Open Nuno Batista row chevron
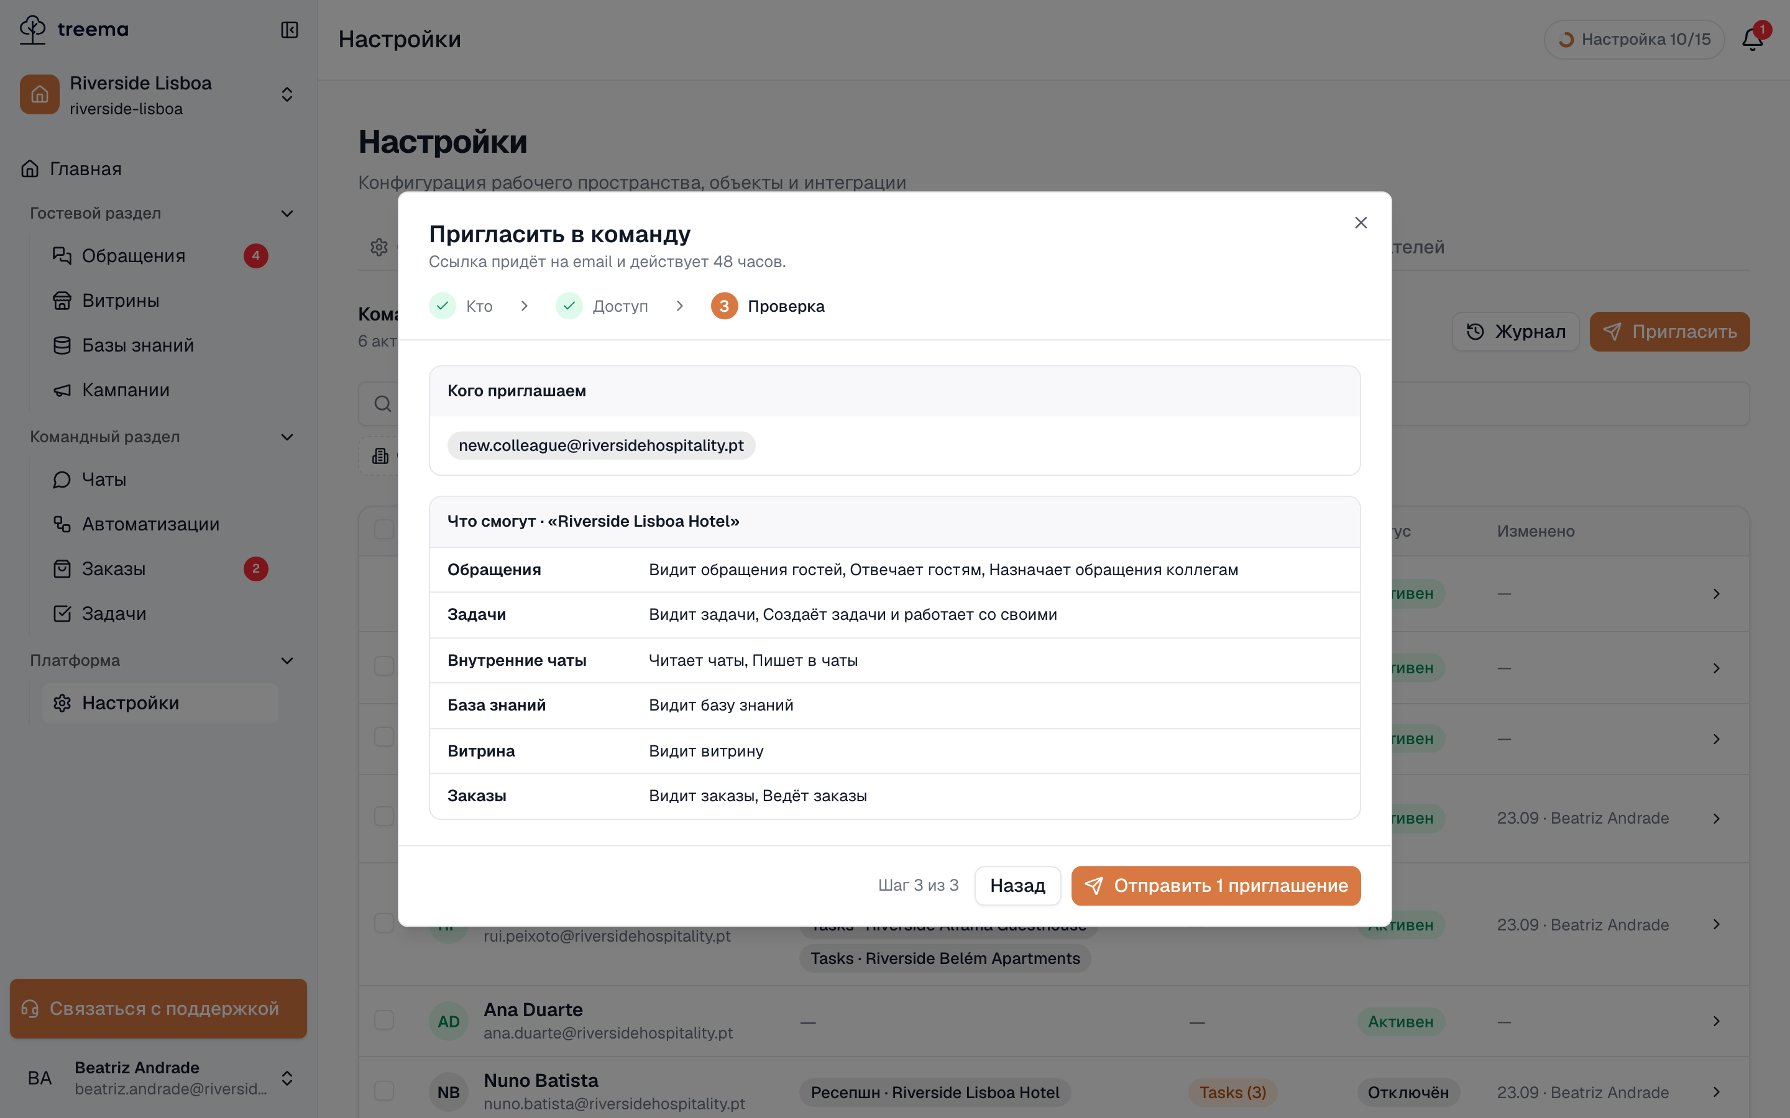 point(1716,1092)
